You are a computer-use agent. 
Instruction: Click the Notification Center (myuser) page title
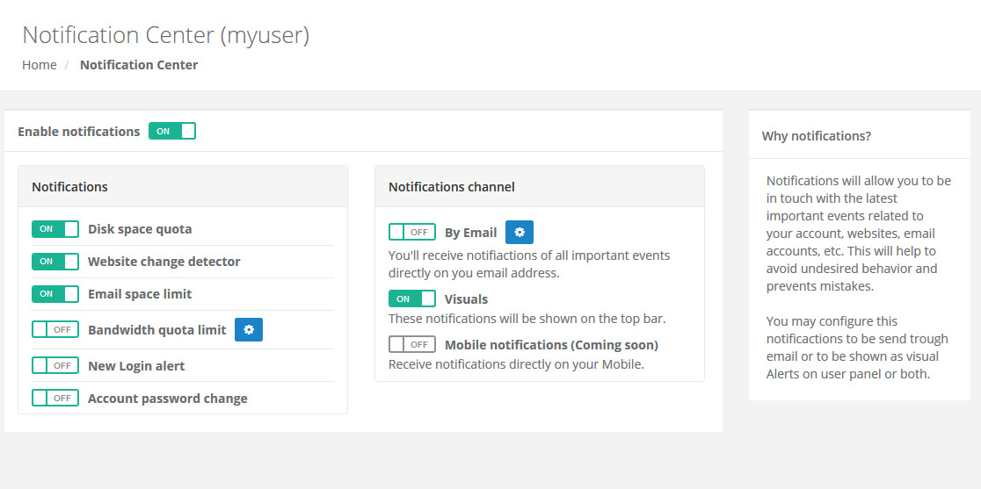(166, 36)
